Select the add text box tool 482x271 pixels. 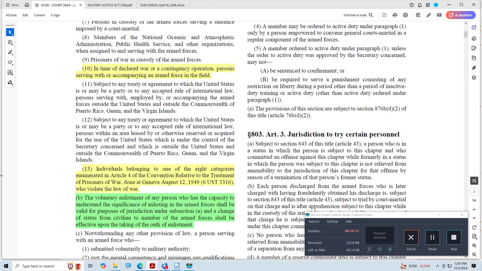pos(10,72)
